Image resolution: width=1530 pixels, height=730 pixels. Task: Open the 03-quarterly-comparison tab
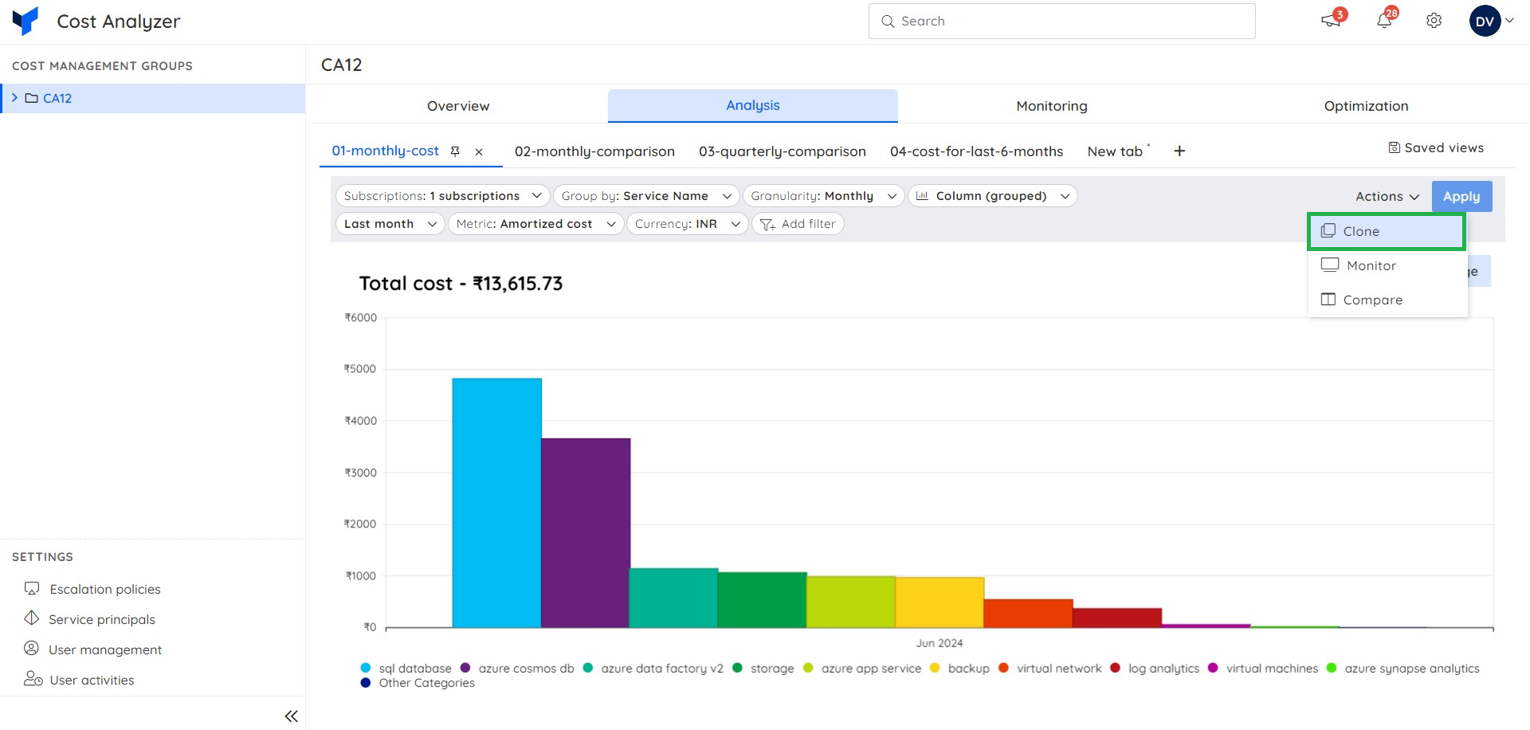coord(782,151)
